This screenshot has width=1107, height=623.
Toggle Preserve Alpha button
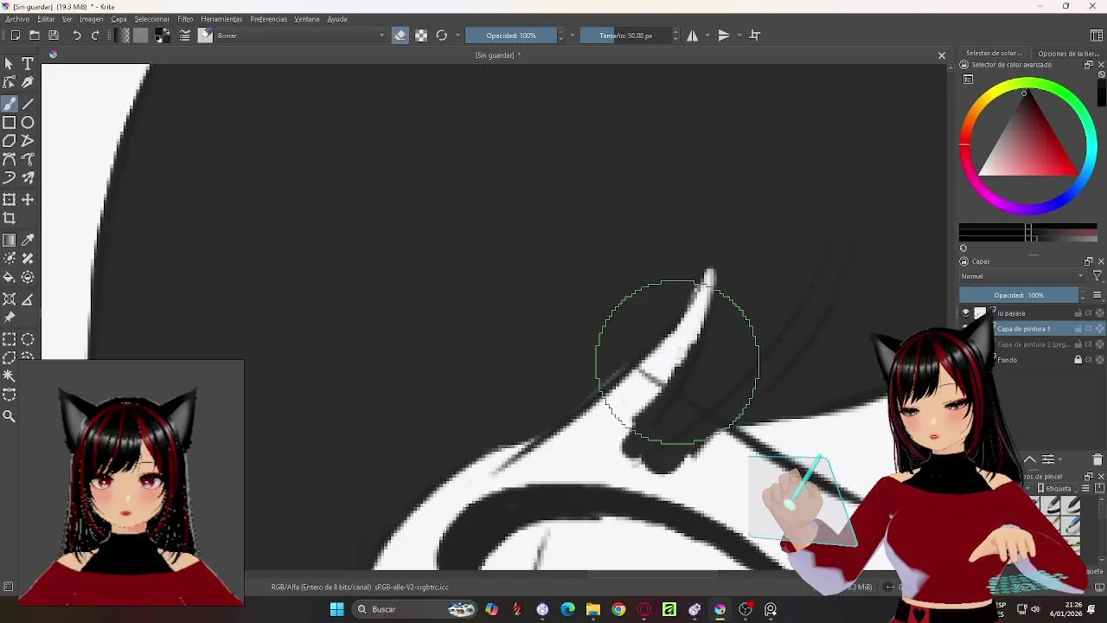pyautogui.click(x=421, y=35)
